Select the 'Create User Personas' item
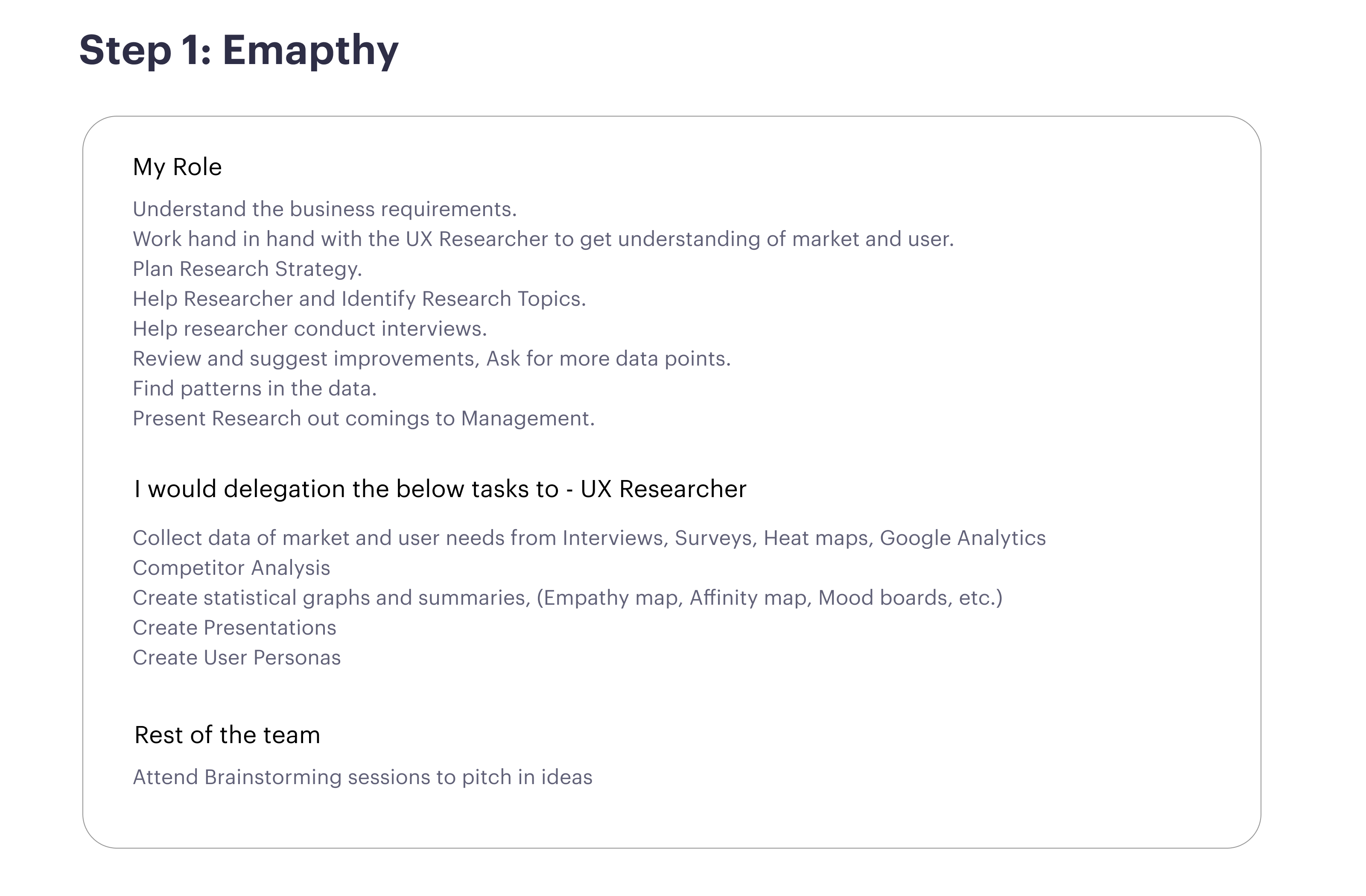The height and width of the screenshot is (896, 1366). tap(236, 658)
